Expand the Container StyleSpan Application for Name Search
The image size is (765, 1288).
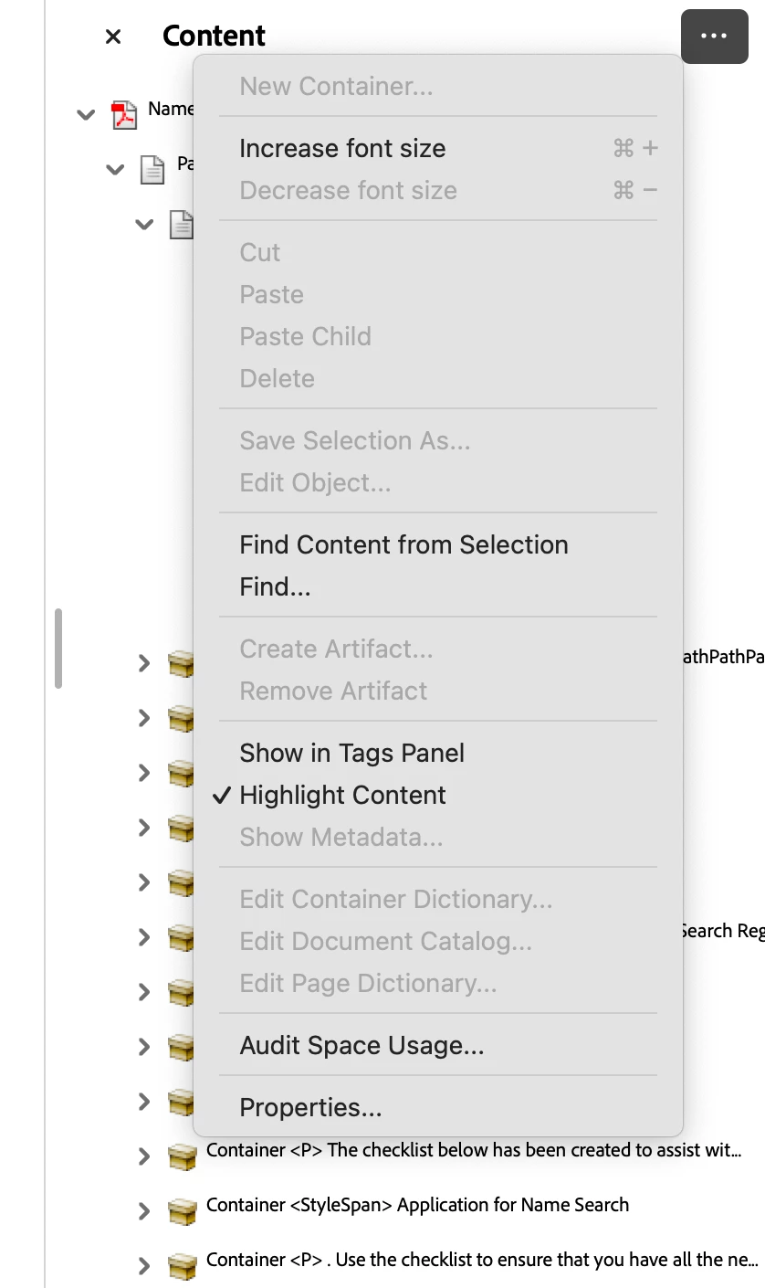click(x=143, y=1211)
